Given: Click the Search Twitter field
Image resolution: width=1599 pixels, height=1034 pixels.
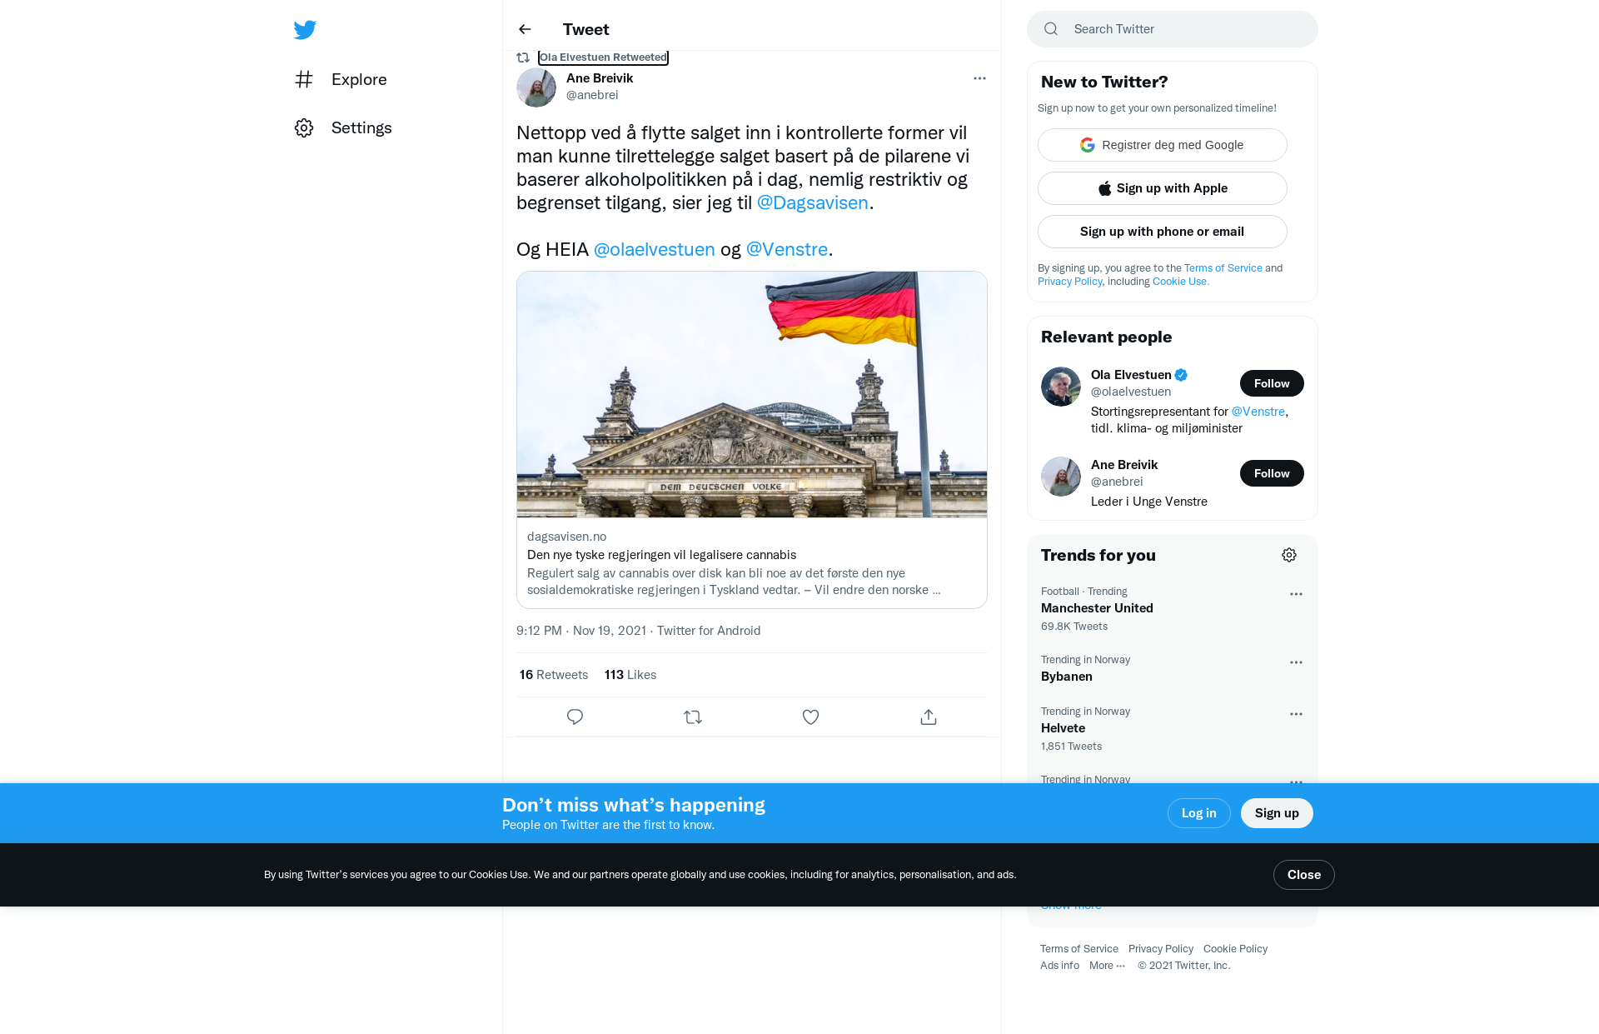Looking at the screenshot, I should 1173,29.
